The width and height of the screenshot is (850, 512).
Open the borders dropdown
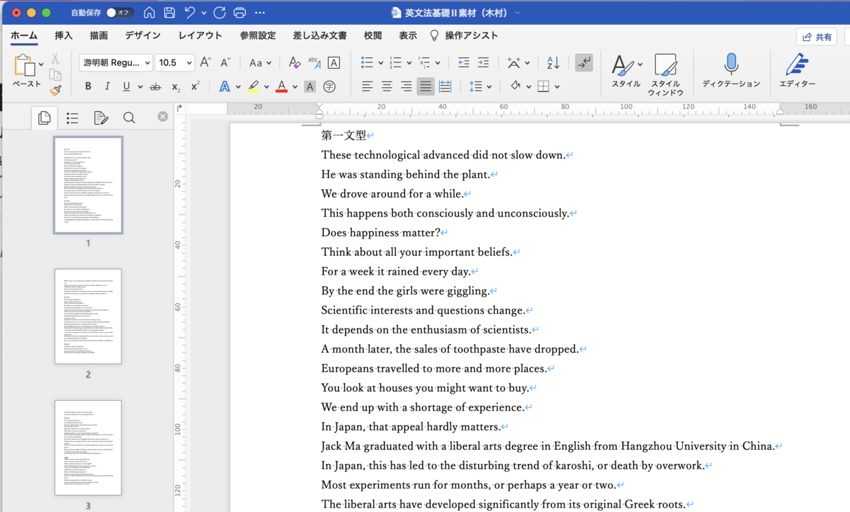557,87
